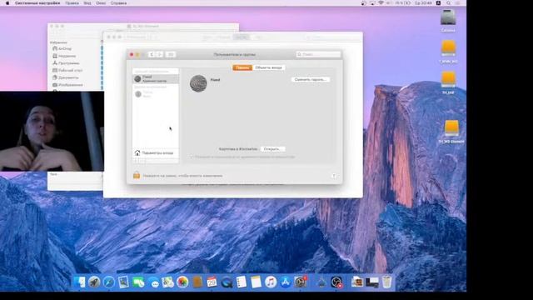Open the Окно menu
Image resolution: width=533 pixels, height=300 pixels.
coord(101,3)
